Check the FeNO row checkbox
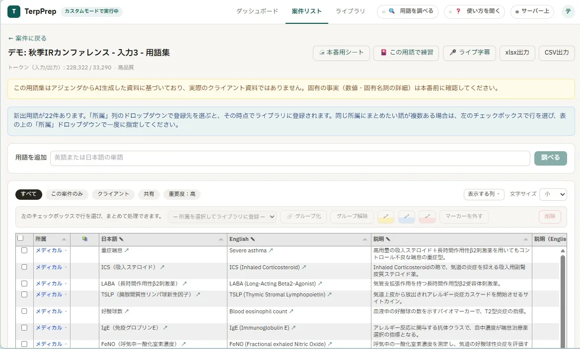 click(x=24, y=344)
